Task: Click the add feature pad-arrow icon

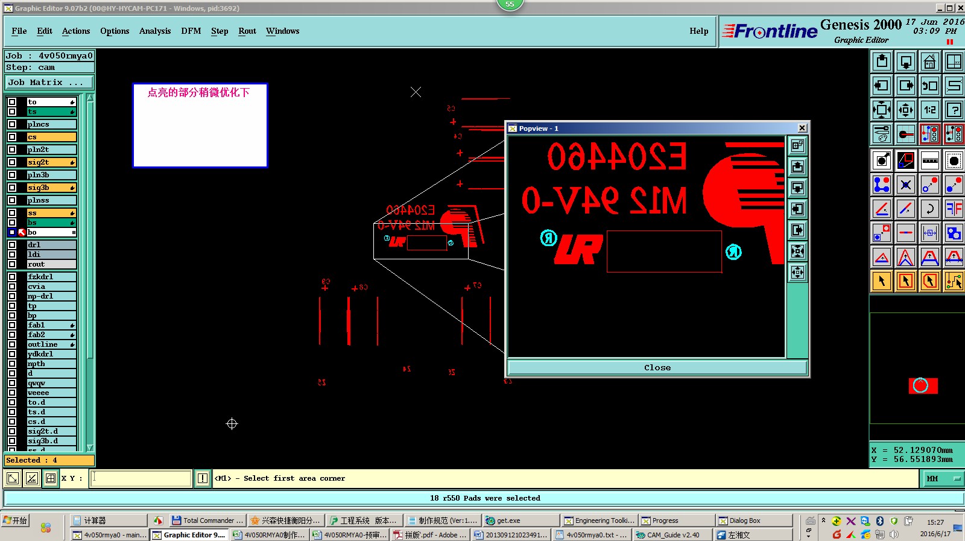Action: pos(882,160)
